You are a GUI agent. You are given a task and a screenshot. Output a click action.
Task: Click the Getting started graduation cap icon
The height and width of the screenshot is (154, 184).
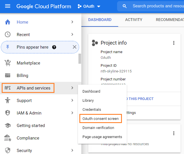8,125
